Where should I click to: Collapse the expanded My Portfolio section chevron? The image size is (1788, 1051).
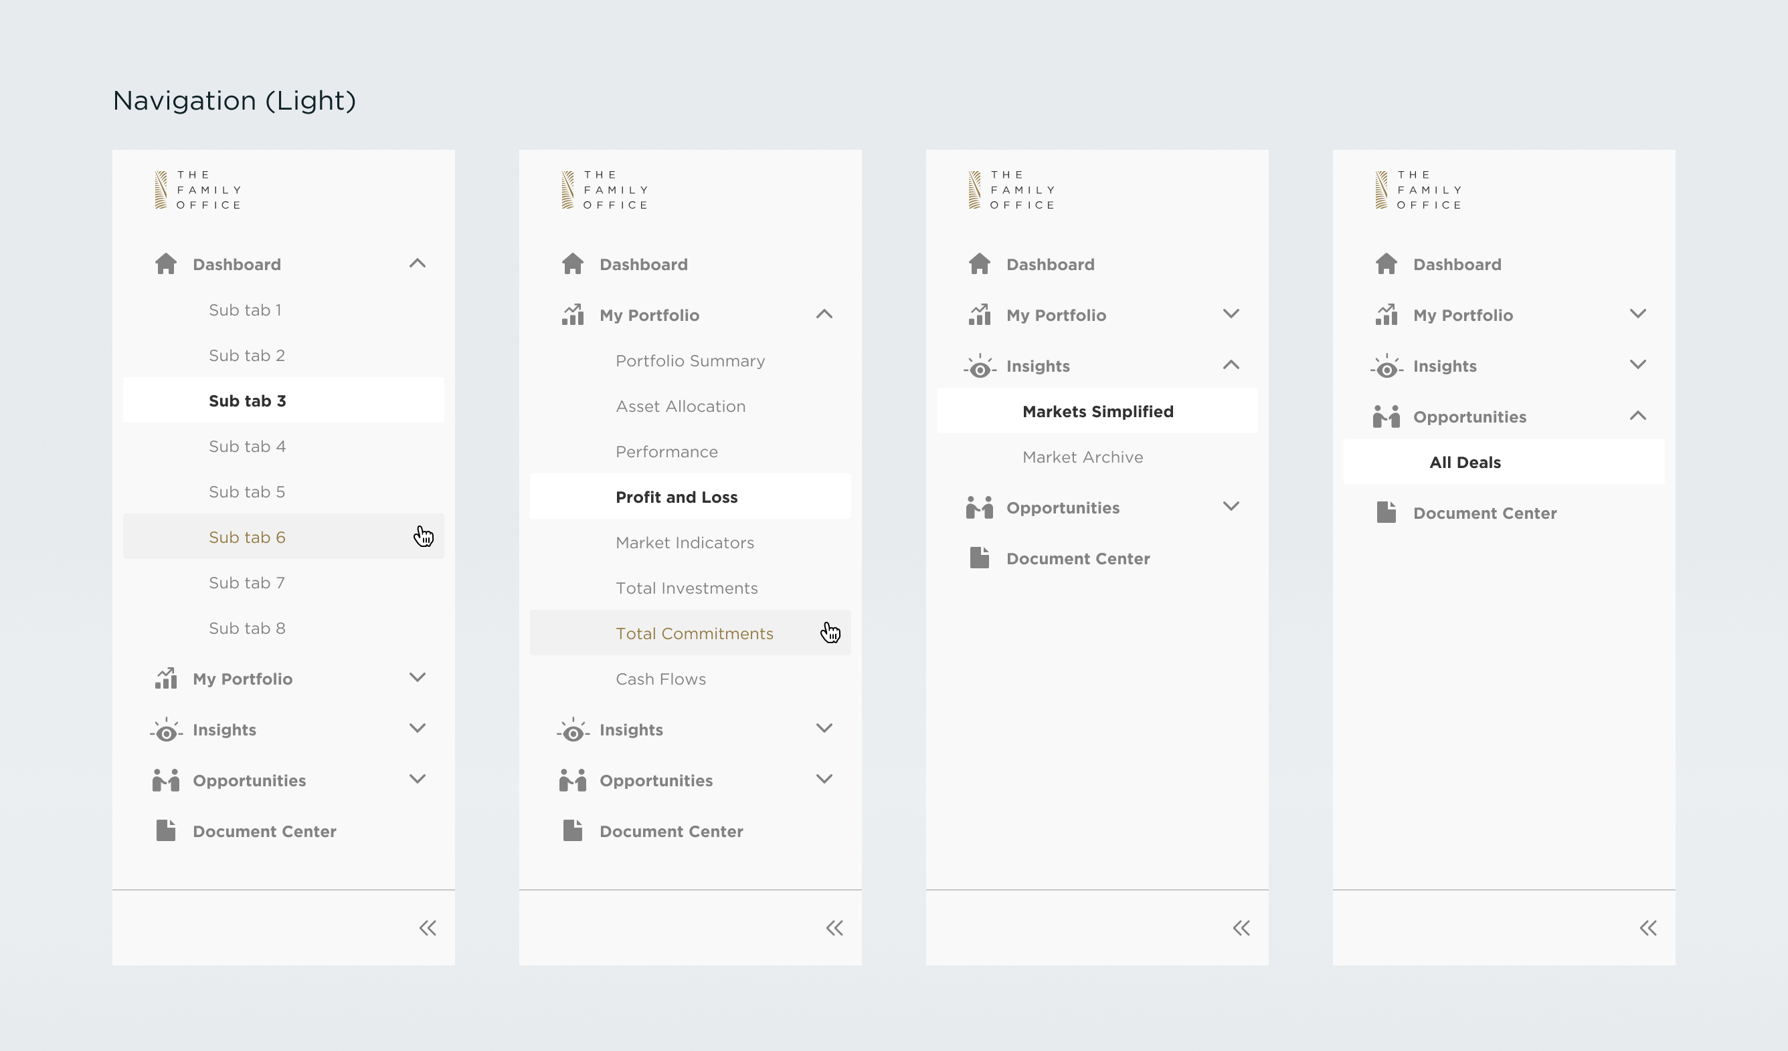(x=824, y=314)
